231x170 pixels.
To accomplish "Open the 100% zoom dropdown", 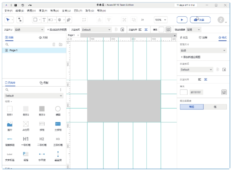I will (x=161, y=20).
